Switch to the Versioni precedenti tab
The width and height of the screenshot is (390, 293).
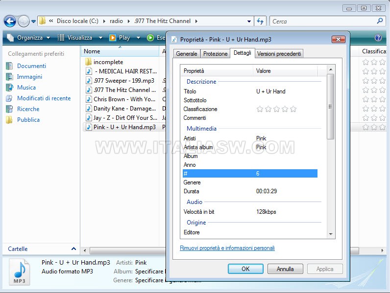click(279, 54)
